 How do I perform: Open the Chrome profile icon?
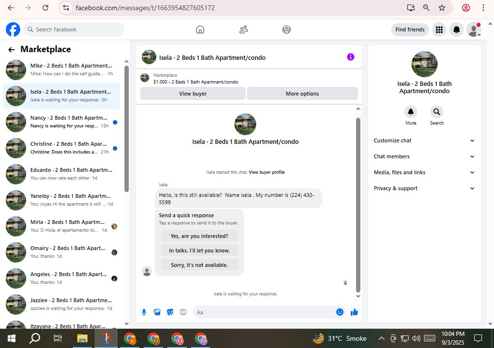(466, 8)
